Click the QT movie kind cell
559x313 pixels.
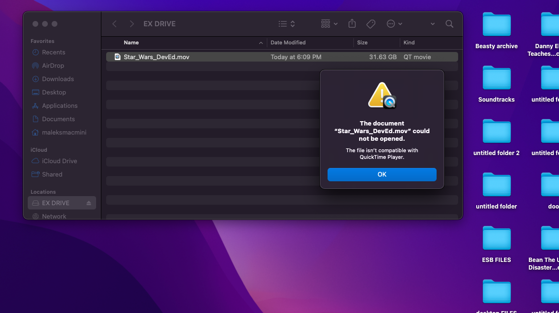(417, 57)
